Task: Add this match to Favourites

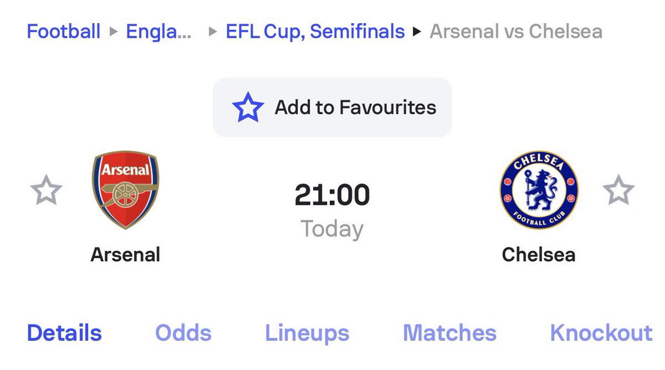Action: pyautogui.click(x=332, y=107)
